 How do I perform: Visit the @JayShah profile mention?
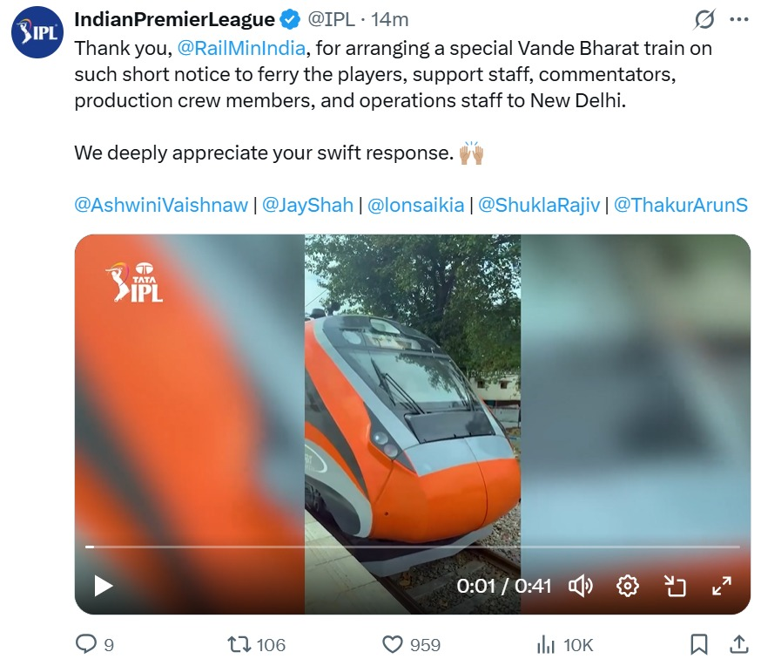coord(307,205)
